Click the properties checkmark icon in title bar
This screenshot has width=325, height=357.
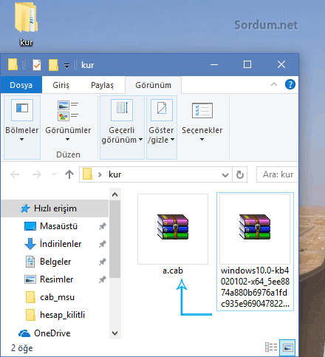click(37, 65)
